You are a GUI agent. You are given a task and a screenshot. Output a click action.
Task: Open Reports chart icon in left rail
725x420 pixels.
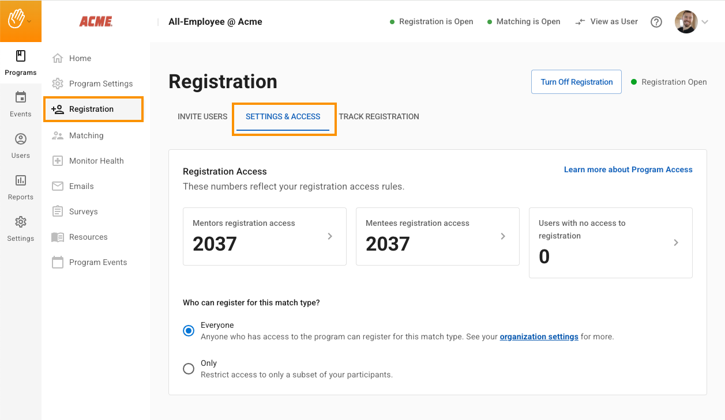(x=21, y=180)
